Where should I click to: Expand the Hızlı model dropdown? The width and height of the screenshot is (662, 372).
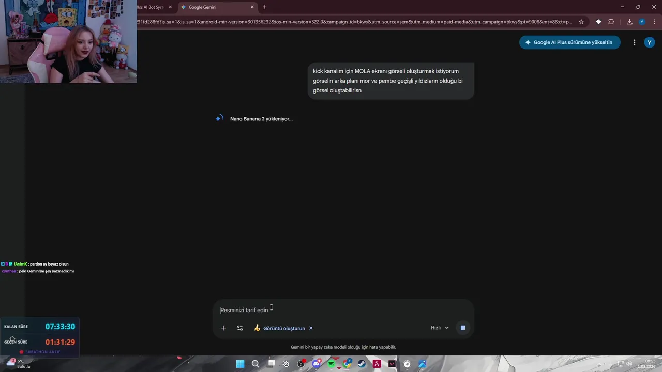pos(440,328)
